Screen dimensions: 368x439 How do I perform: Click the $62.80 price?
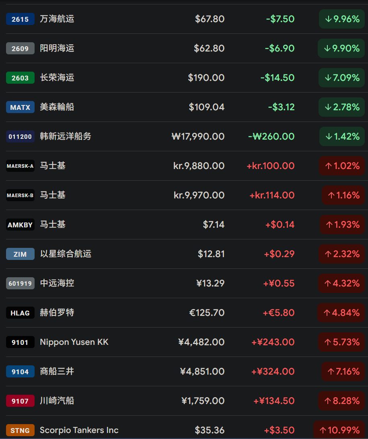coord(209,48)
